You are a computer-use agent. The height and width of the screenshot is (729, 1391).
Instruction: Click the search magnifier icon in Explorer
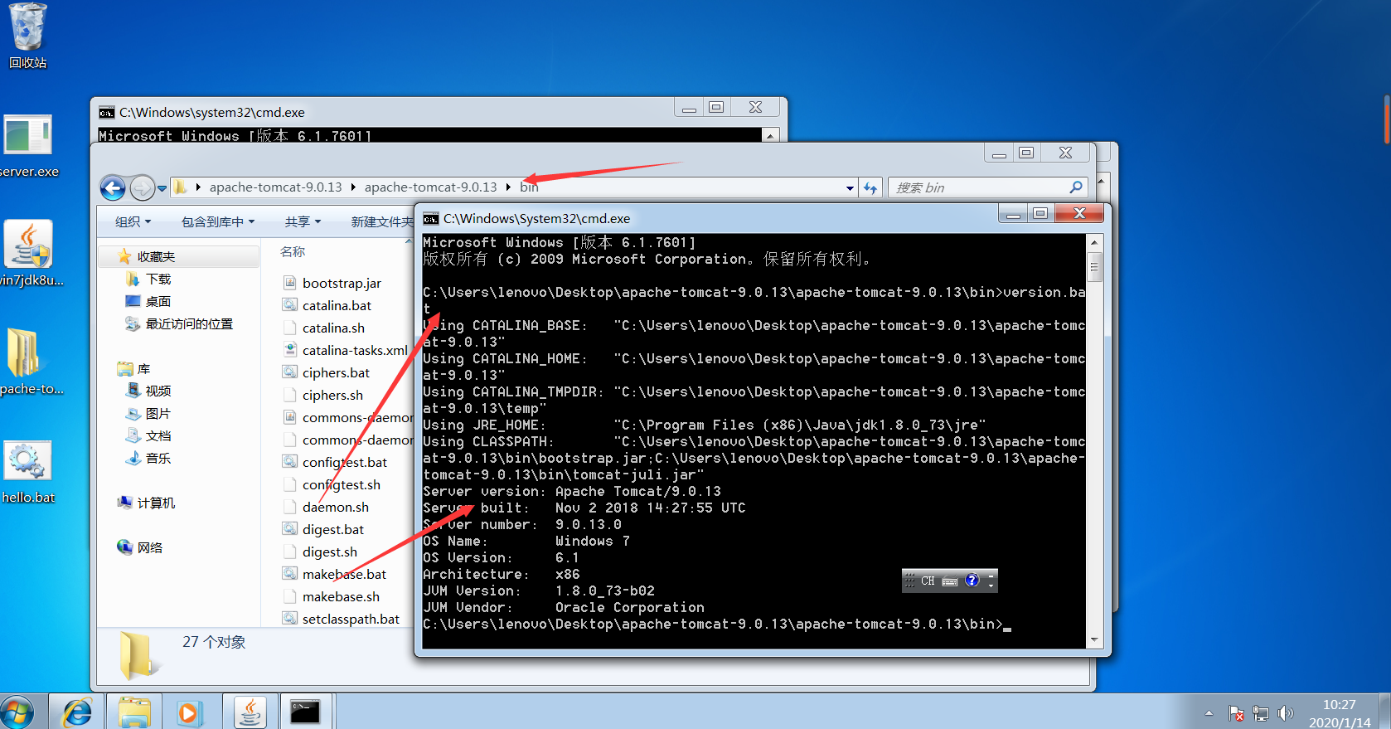click(x=1075, y=187)
